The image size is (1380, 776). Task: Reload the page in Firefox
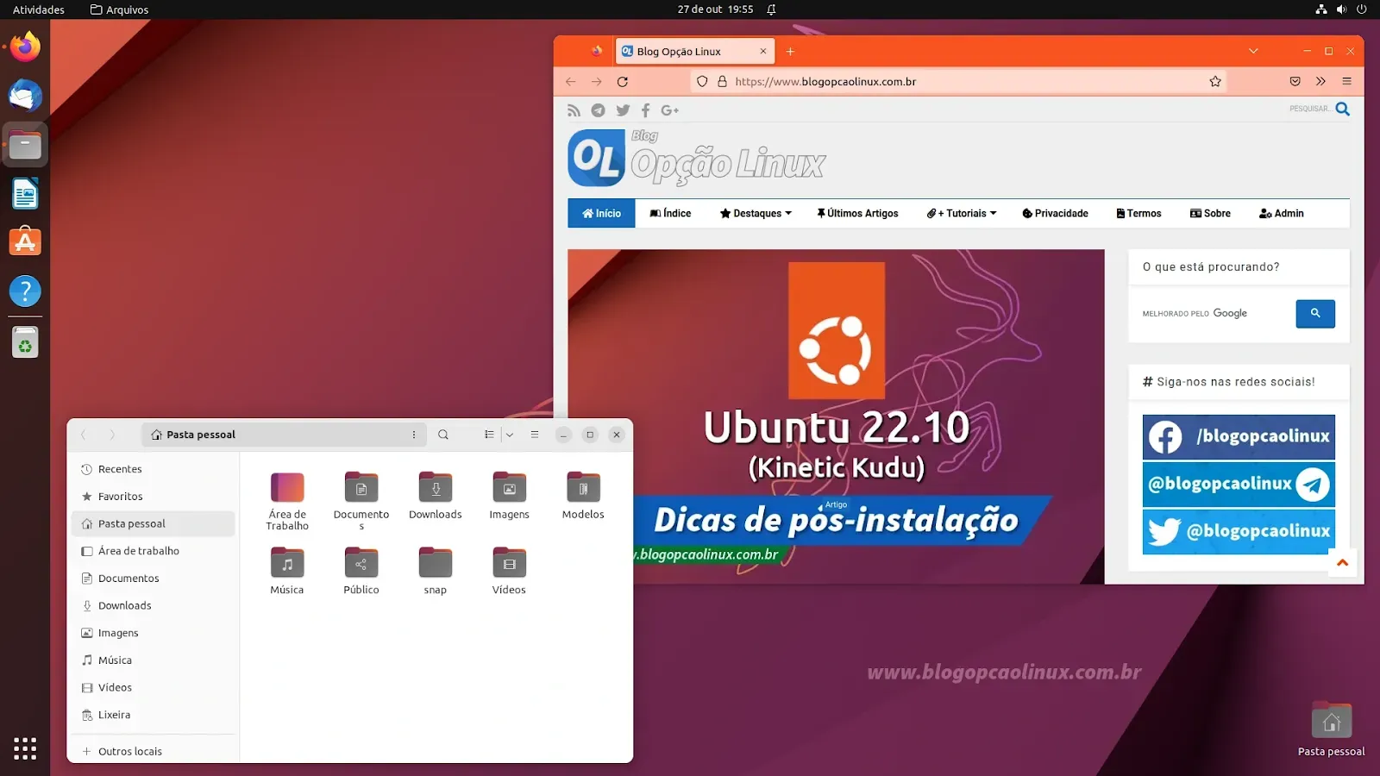point(623,81)
